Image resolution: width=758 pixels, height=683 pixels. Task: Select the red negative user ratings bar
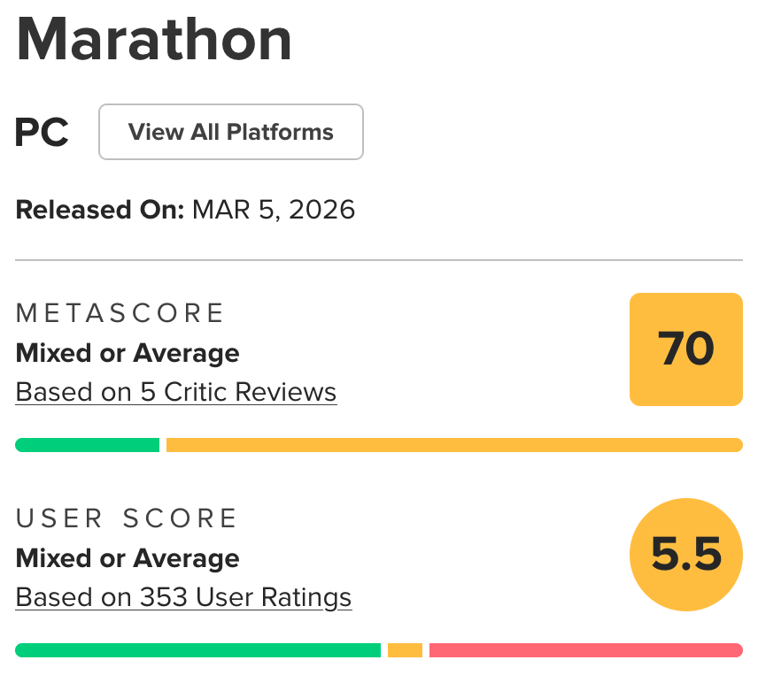586,650
